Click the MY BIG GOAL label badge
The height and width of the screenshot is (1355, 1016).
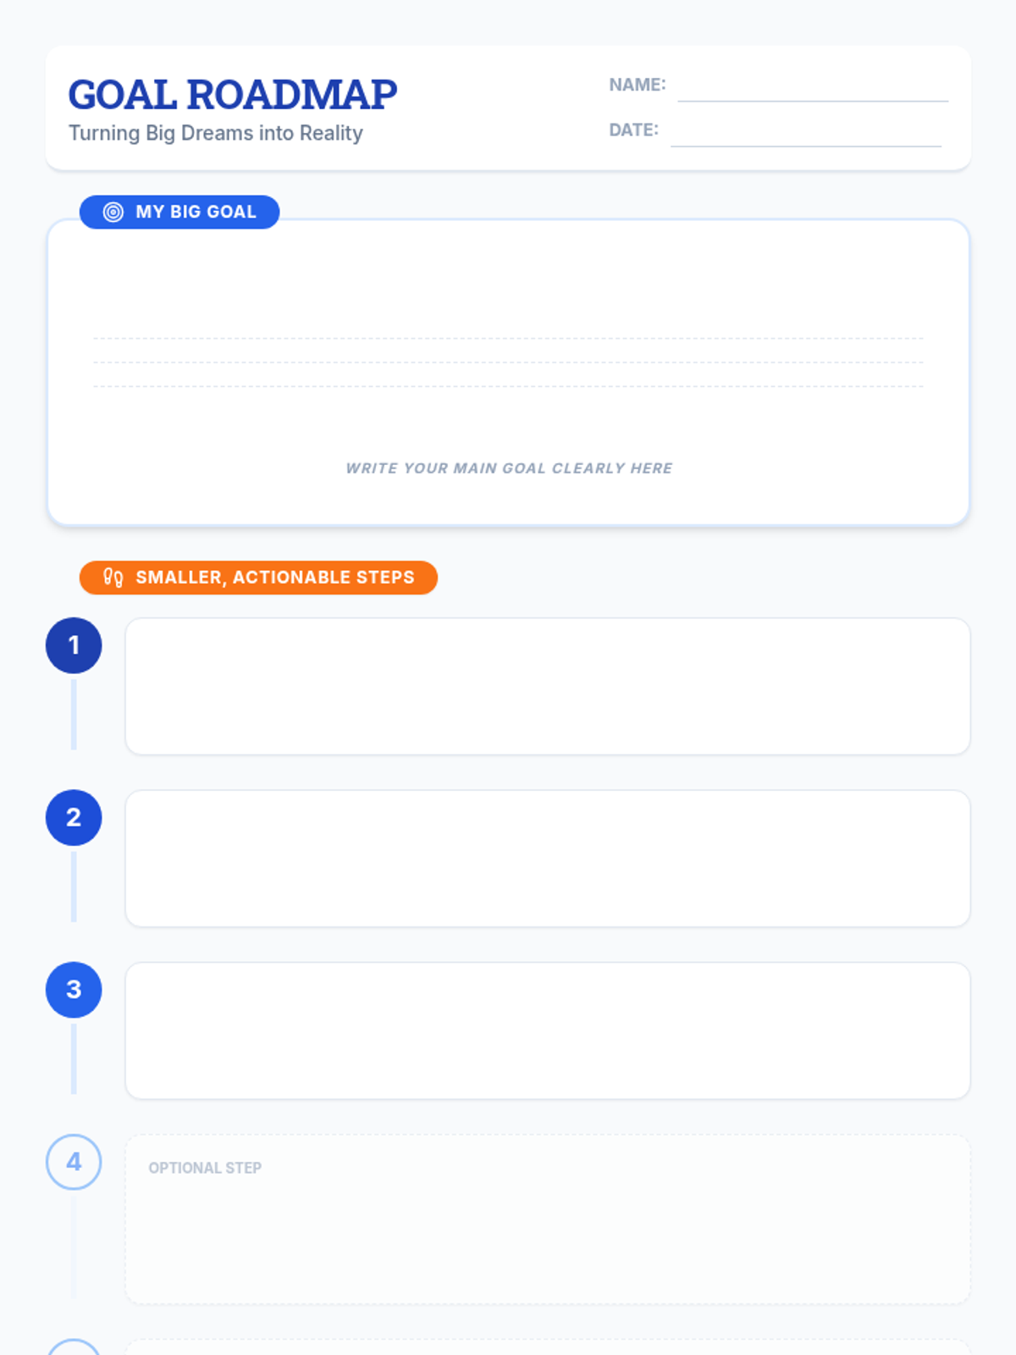pos(179,212)
